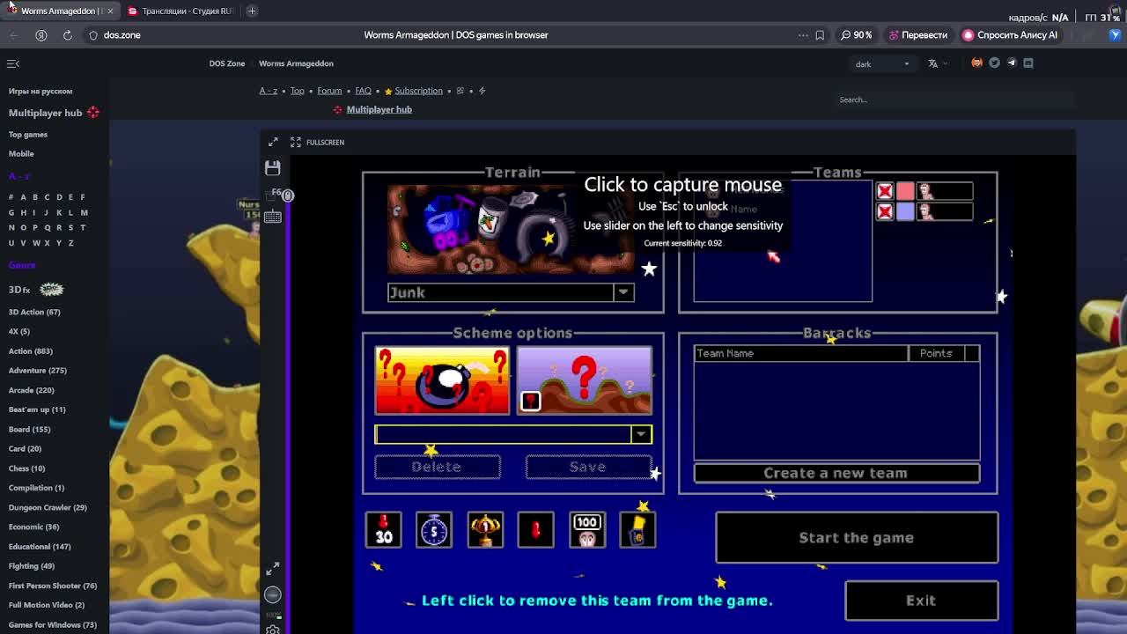Screen dimensions: 1127x634
Task: Open the 3D Action (67) category
Action: coord(34,312)
